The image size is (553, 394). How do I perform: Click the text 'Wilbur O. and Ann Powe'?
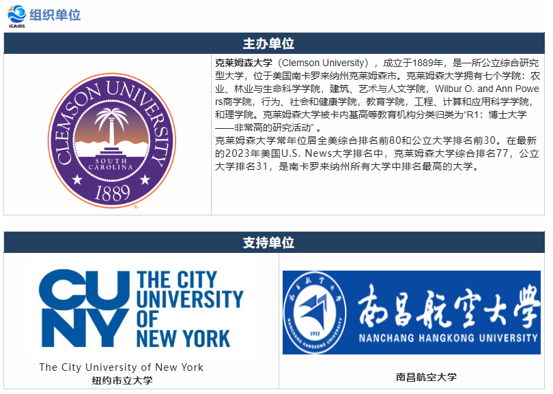point(487,89)
